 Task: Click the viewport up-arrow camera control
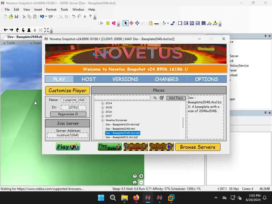click(135, 176)
